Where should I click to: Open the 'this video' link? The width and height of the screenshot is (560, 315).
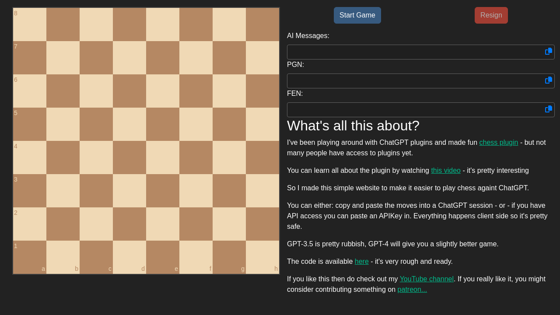445,170
